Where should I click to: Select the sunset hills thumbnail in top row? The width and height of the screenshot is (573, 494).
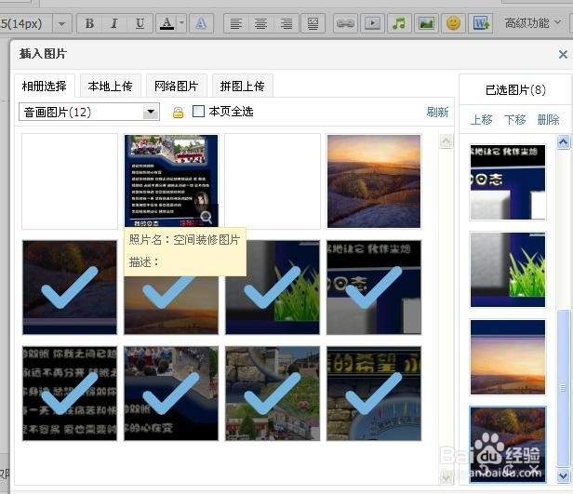coord(374,181)
